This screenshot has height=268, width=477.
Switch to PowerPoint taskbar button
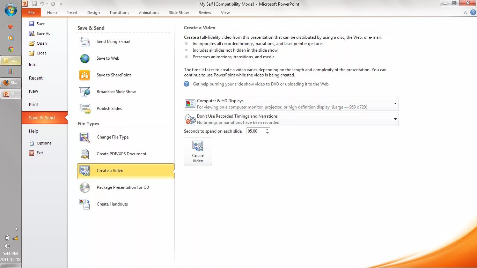pos(11,94)
